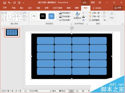
Task: Apply the white outlined Abc shape style
Action: pyautogui.click(x=34, y=16)
